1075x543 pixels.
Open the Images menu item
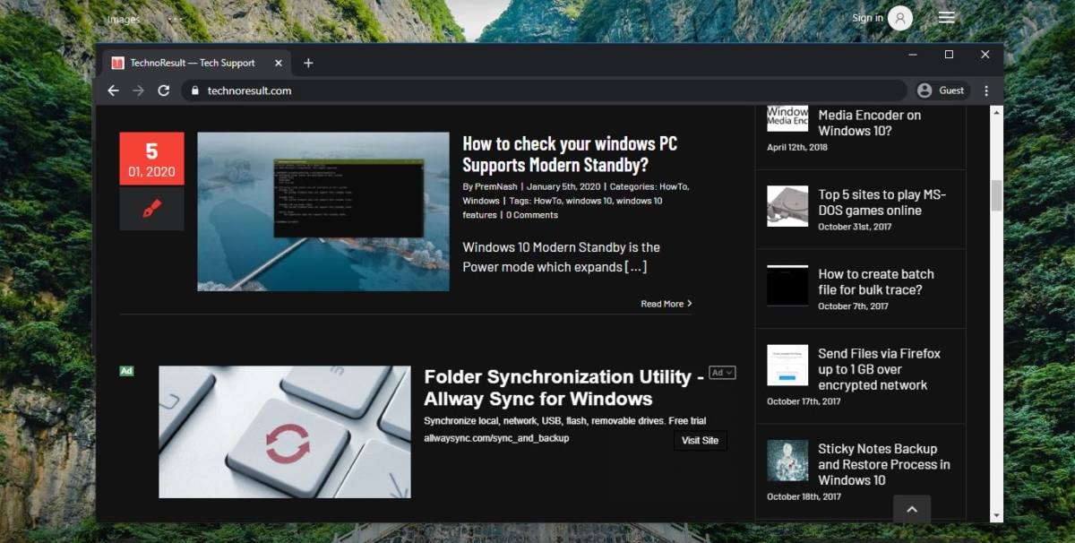[x=123, y=18]
